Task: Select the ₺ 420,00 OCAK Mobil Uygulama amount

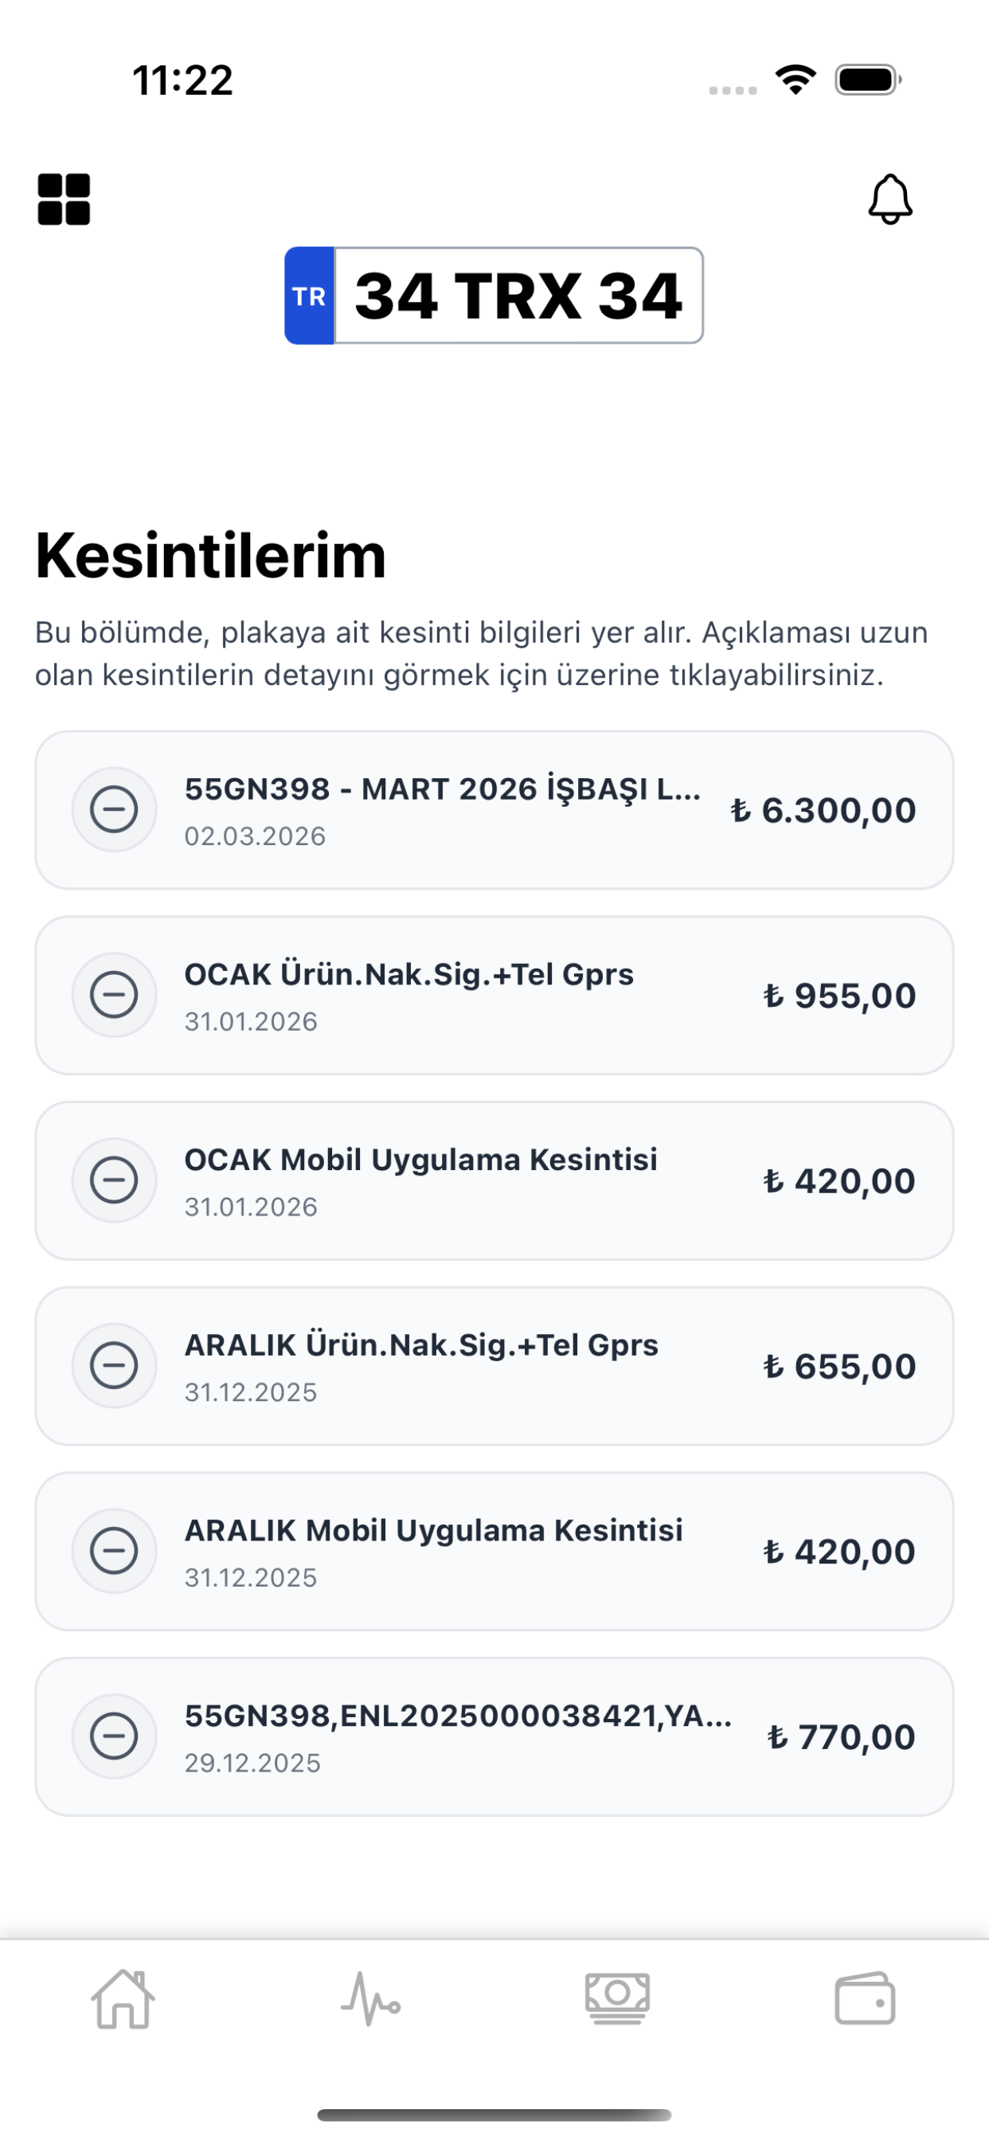Action: [839, 1181]
